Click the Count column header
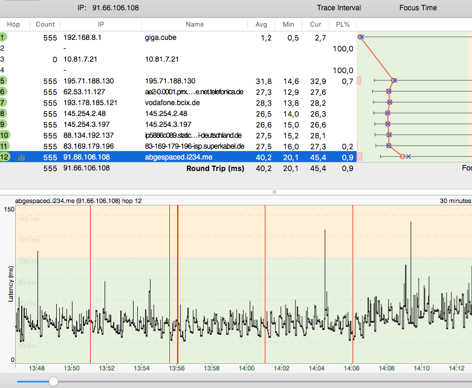This screenshot has width=472, height=388. pos(45,24)
